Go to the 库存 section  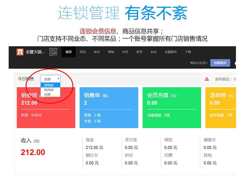tap(97, 52)
